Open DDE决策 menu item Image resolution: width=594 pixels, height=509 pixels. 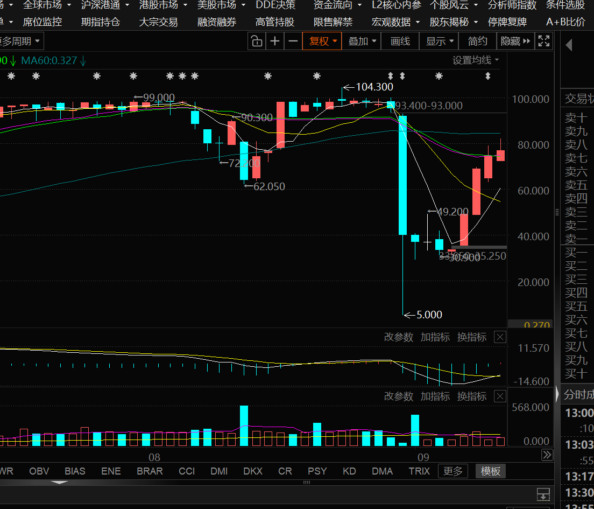[275, 5]
